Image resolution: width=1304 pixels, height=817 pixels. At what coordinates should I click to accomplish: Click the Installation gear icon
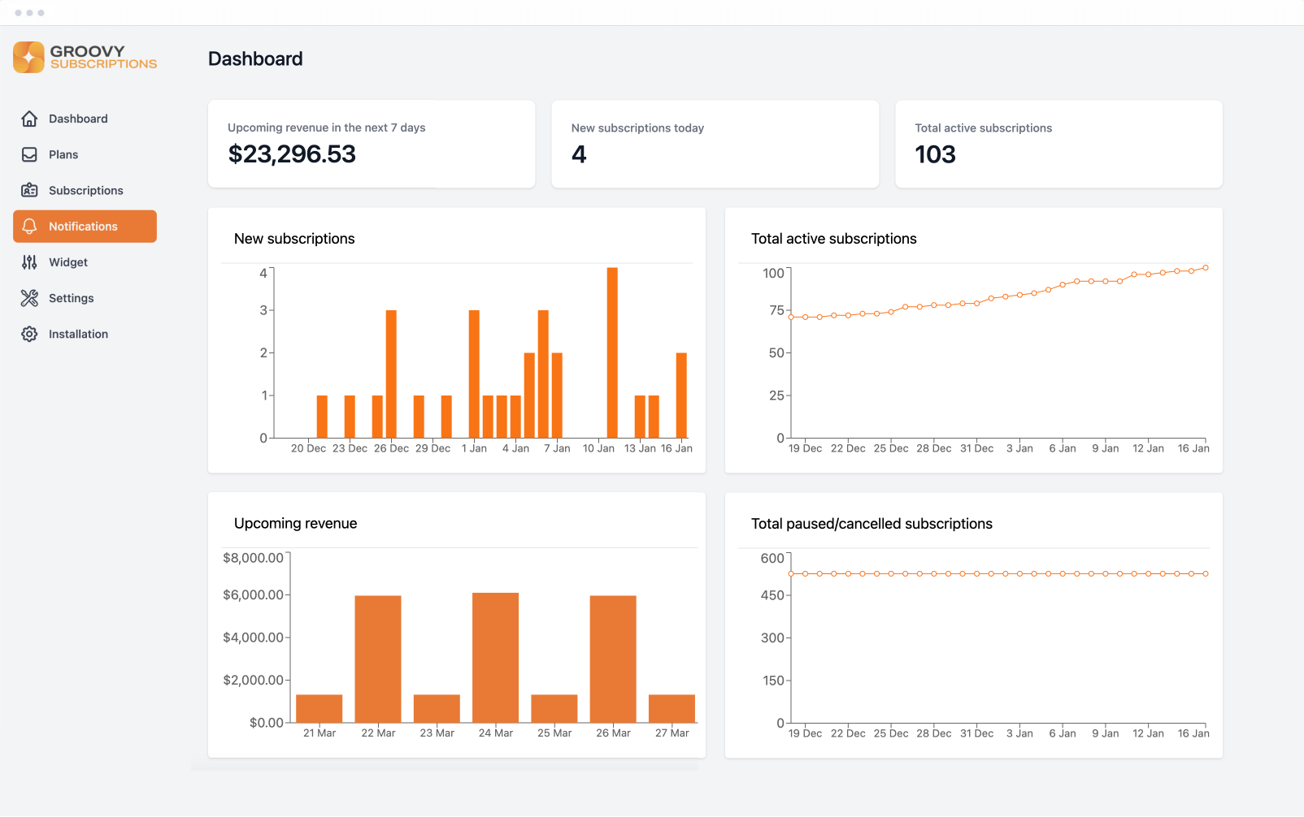tap(29, 334)
